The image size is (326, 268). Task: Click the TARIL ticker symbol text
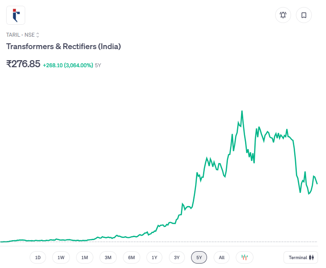coord(12,35)
